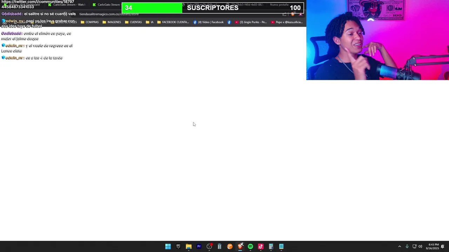
Task: Click the Brave Shields icon in address bar
Action: coord(293,14)
